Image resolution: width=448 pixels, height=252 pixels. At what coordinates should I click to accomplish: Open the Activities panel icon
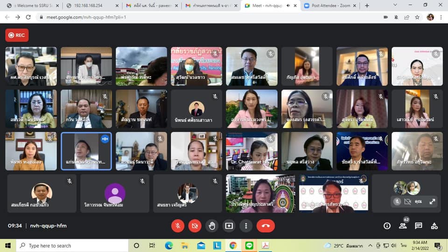[434, 226]
